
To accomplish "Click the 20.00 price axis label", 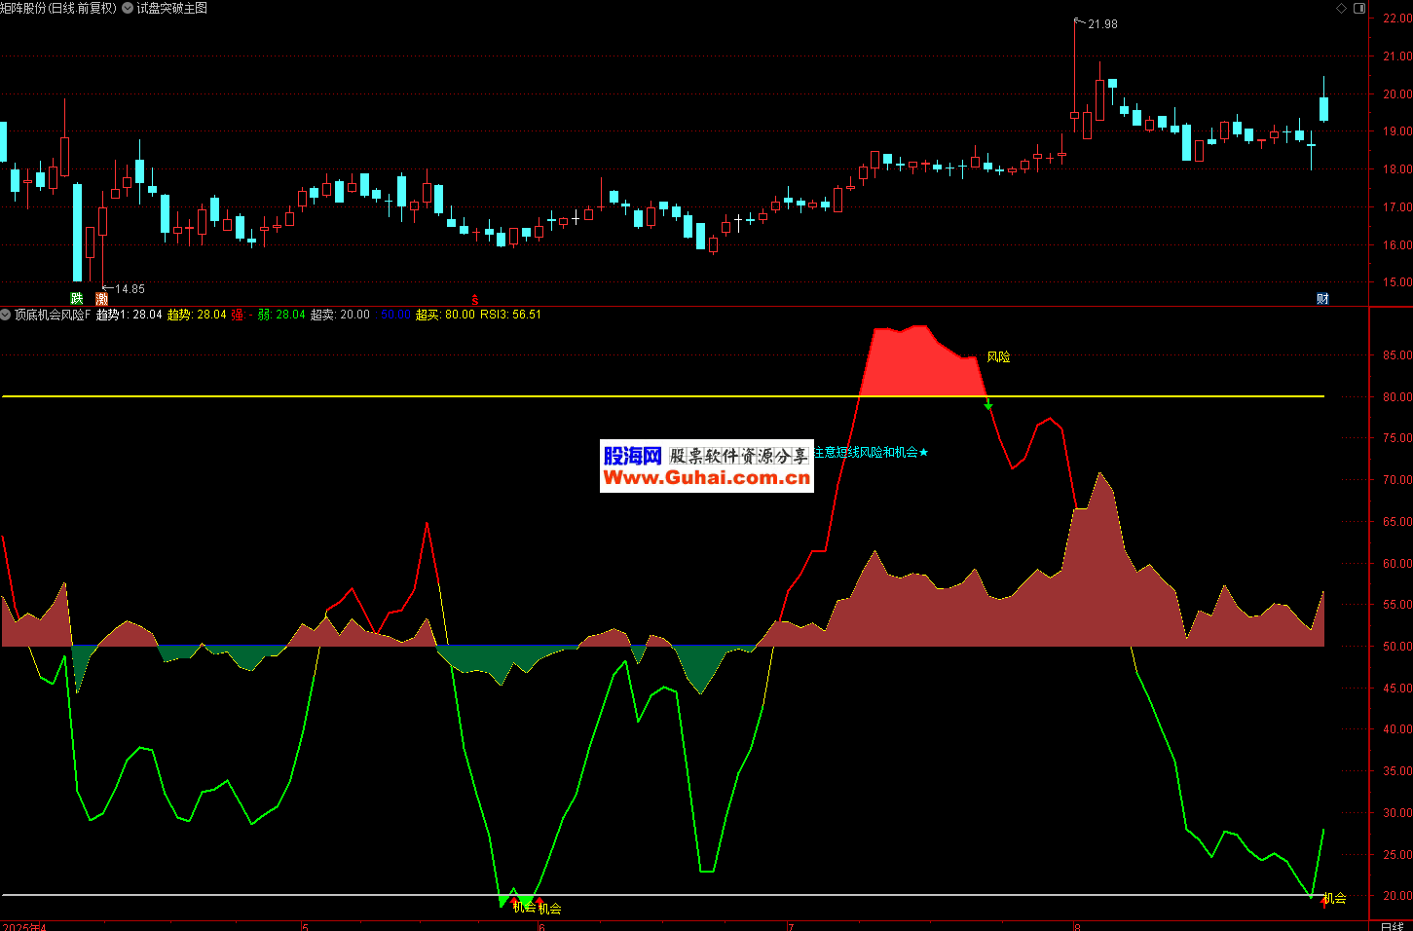I will 1397,94.
